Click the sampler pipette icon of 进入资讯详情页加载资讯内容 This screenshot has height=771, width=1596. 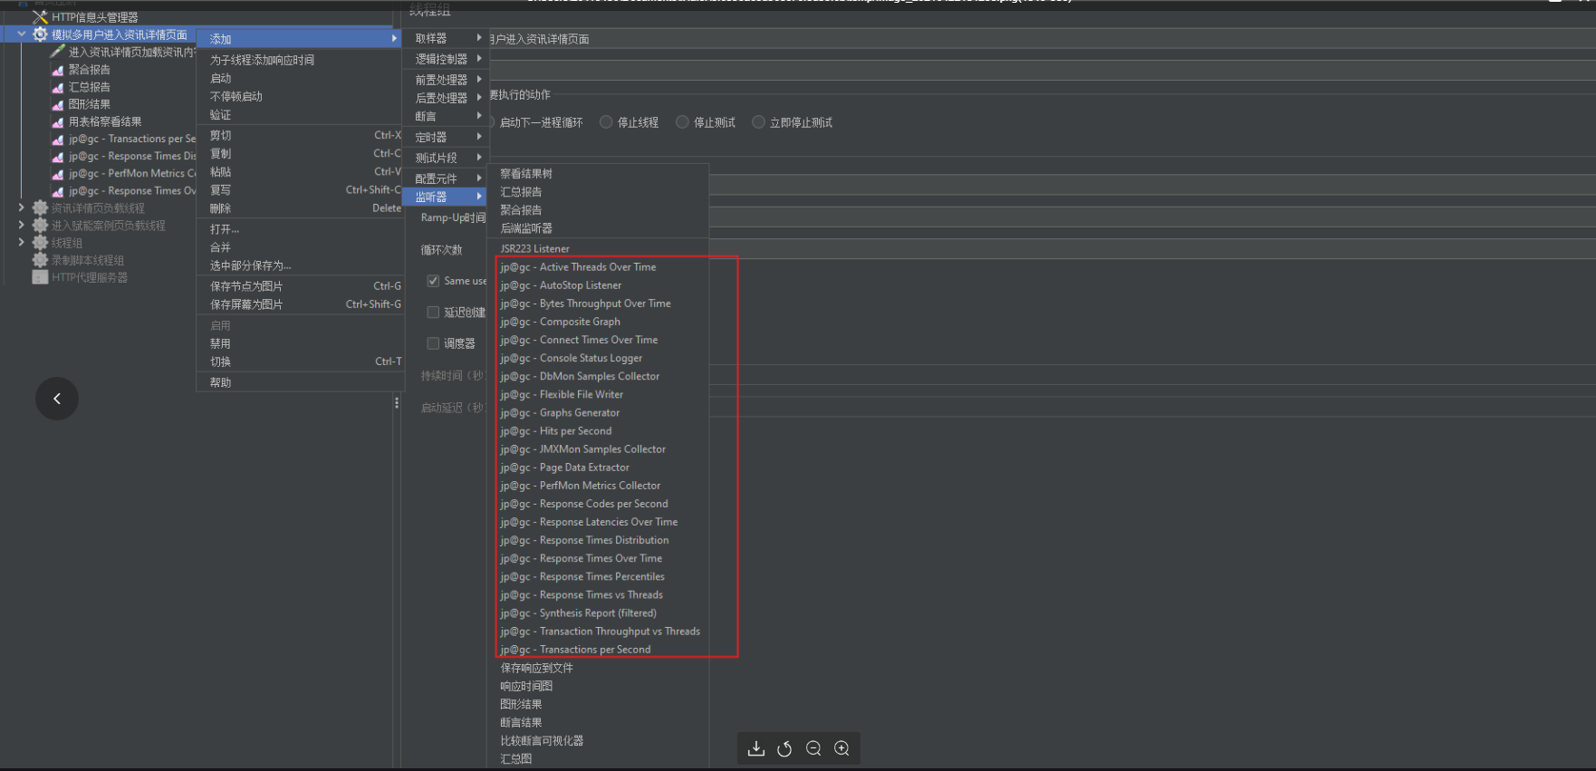(x=58, y=52)
